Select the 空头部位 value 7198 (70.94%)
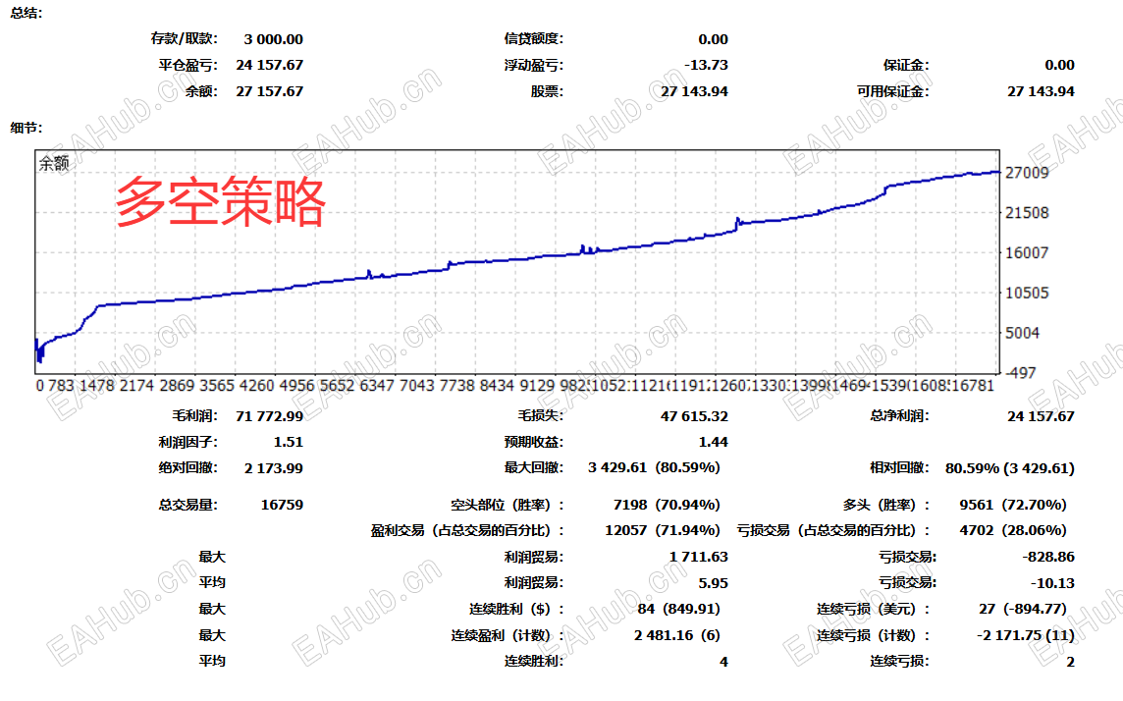Screen dimensions: 1123x701 tap(667, 505)
